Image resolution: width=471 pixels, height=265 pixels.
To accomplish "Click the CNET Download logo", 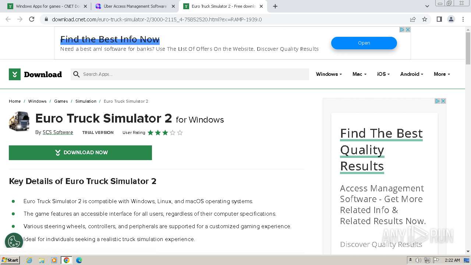I will tap(35, 74).
